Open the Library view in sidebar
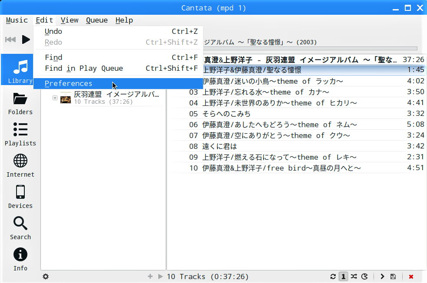The image size is (427, 283). [x=17, y=69]
